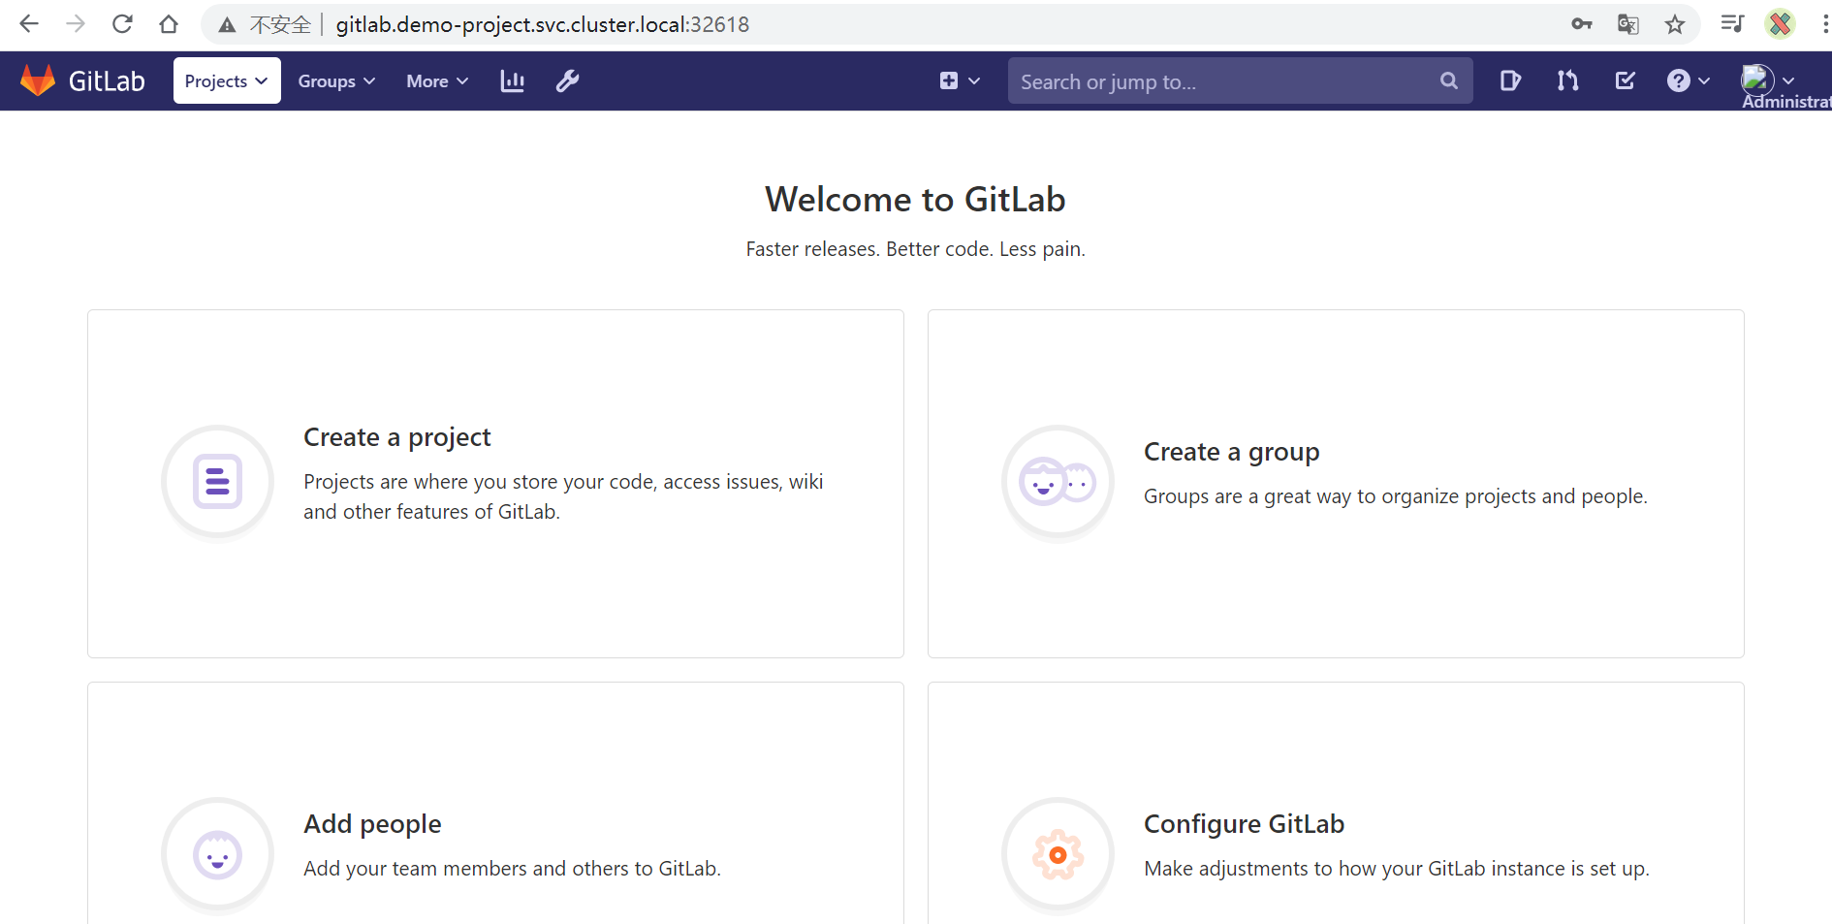
Task: Click the Create a group card
Action: point(1335,483)
